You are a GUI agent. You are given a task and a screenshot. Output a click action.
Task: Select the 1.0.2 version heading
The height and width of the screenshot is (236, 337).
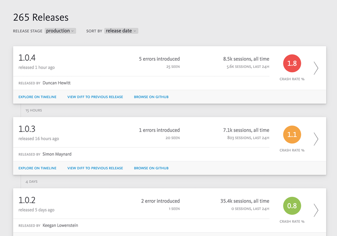tap(27, 200)
